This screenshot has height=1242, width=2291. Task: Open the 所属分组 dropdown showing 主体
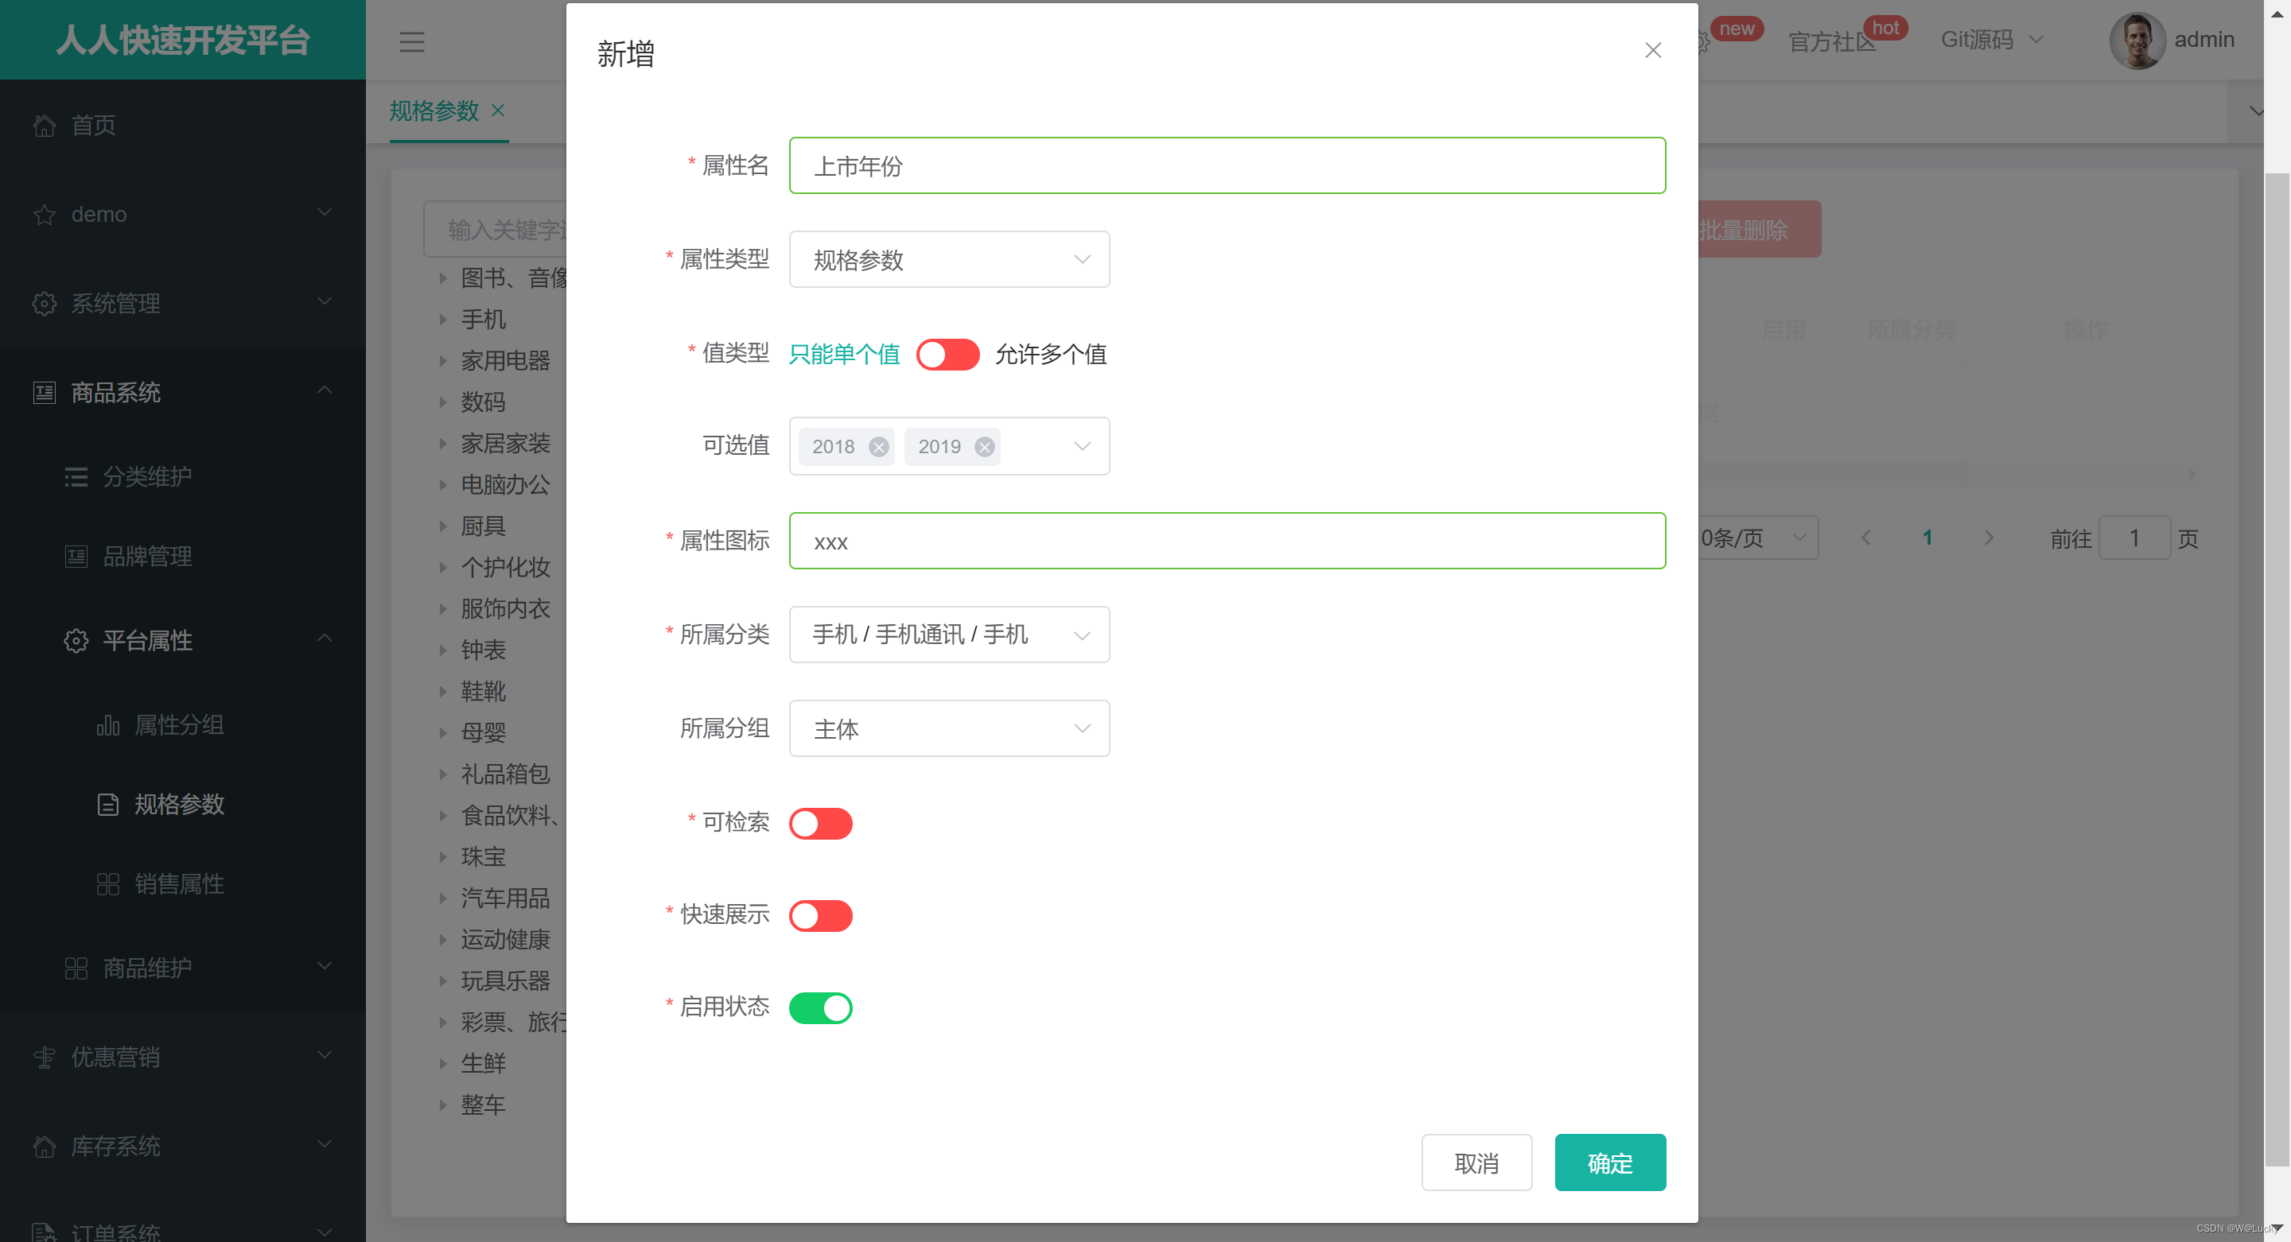(948, 729)
